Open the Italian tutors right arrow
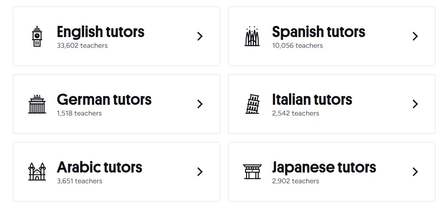The width and height of the screenshot is (441, 206). [x=415, y=104]
